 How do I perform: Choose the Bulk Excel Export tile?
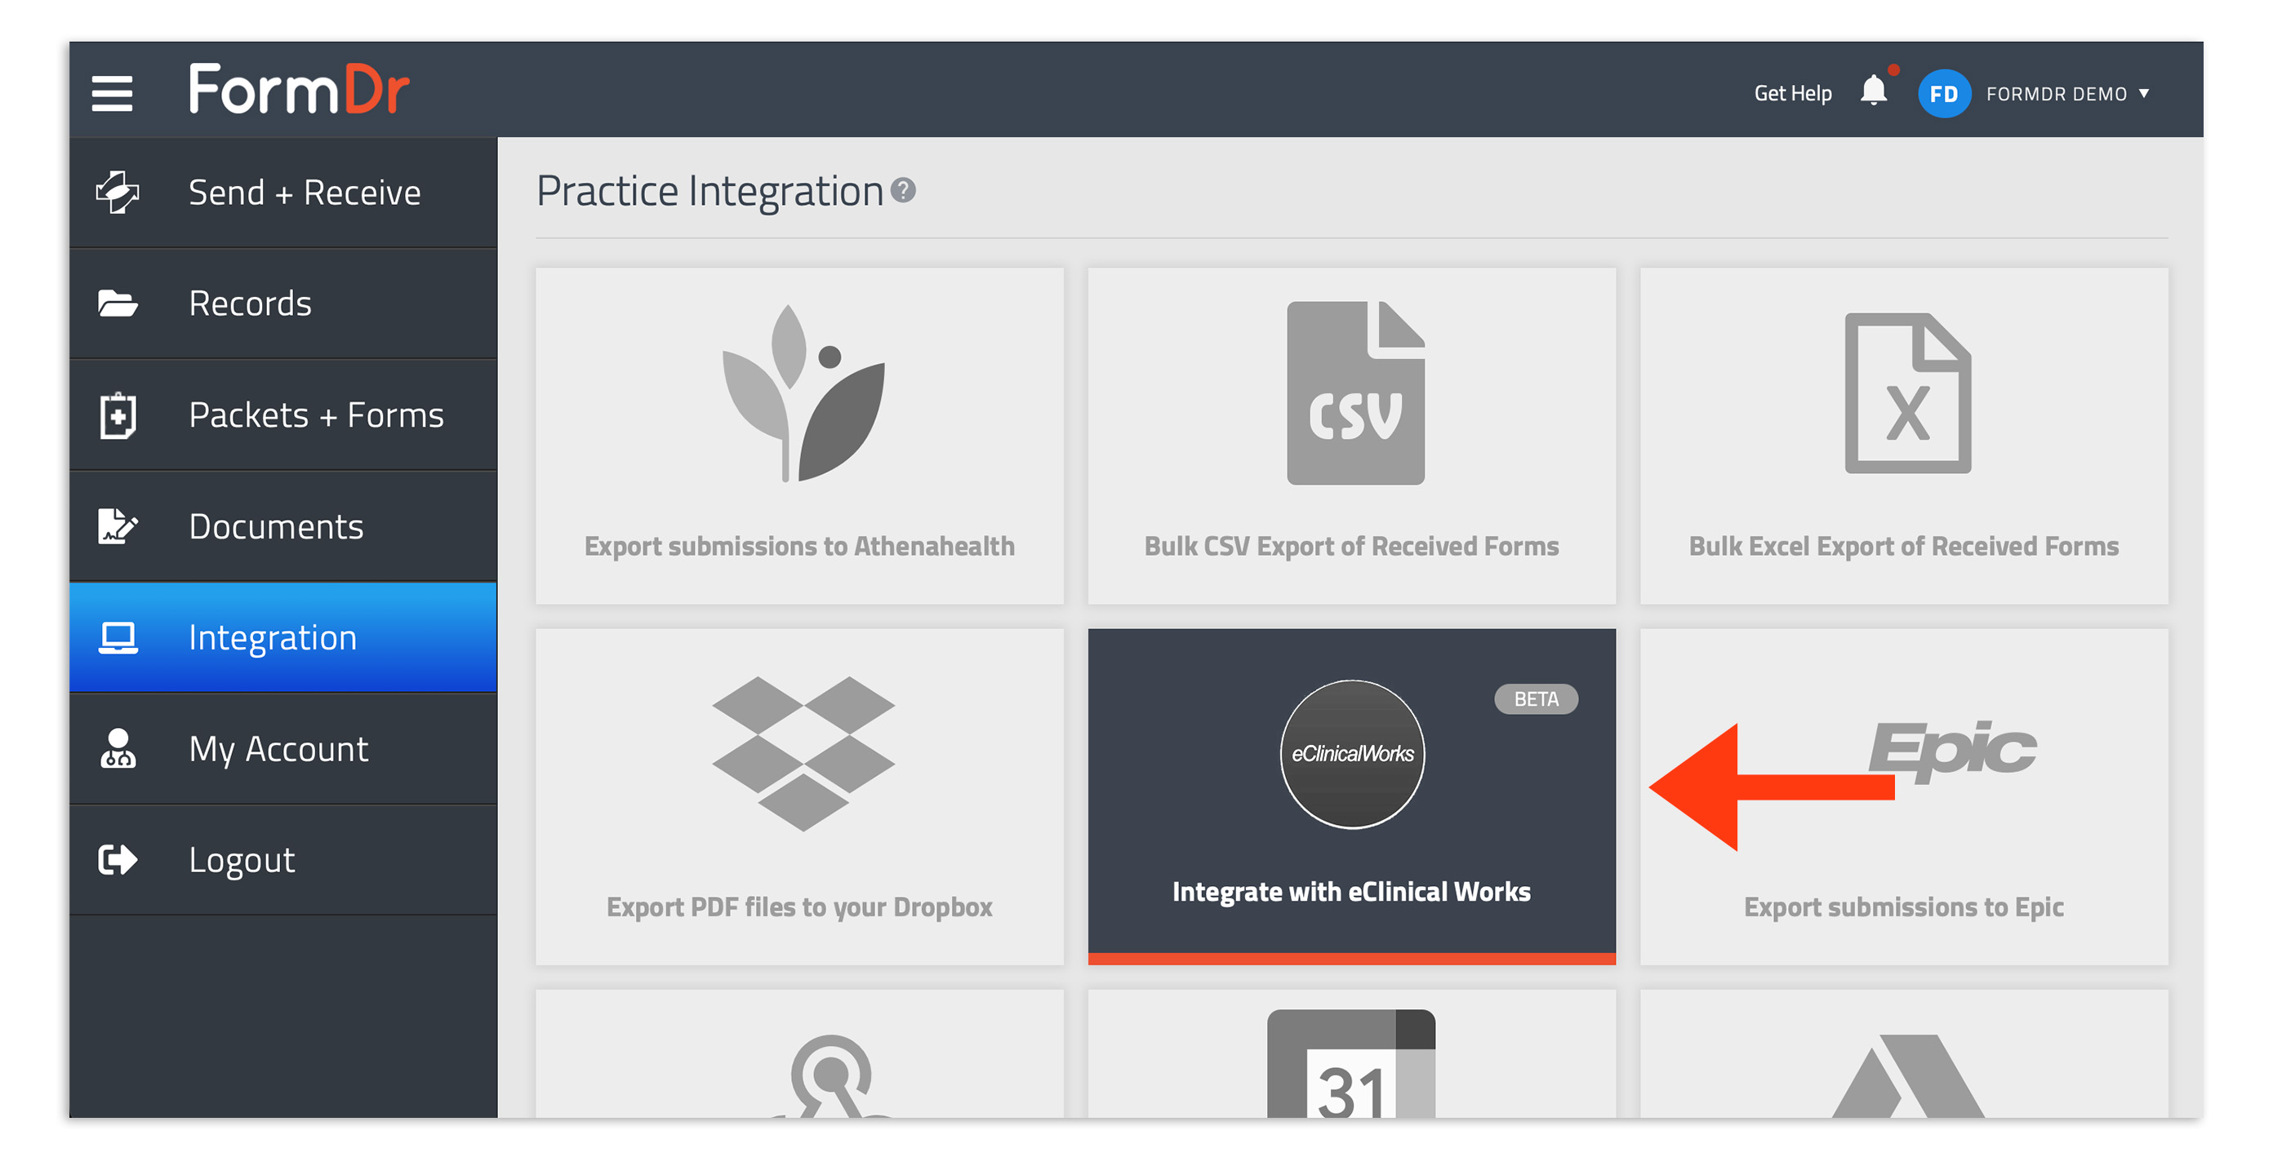point(1904,436)
